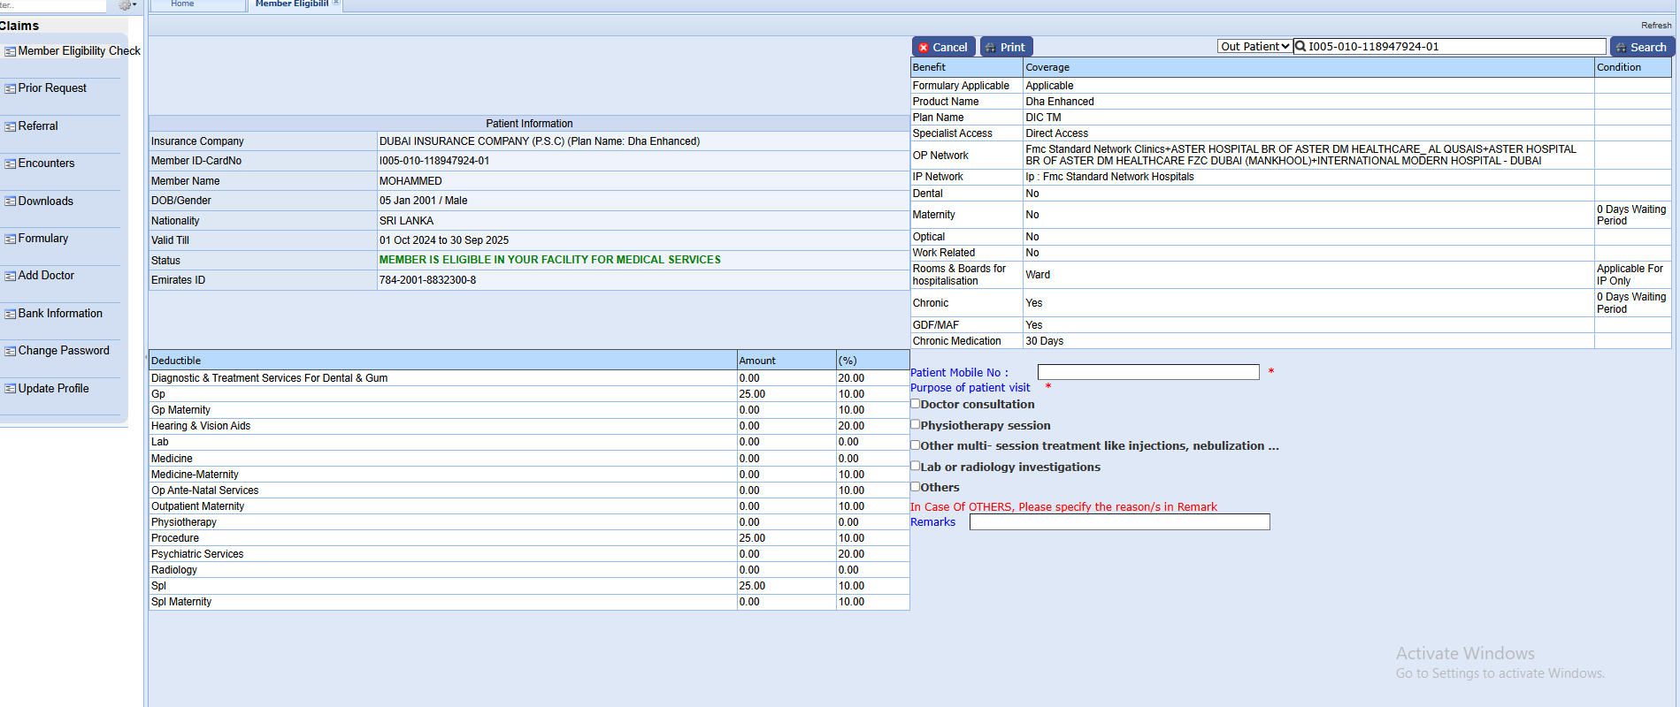Open the Out Patient dropdown
The height and width of the screenshot is (707, 1680).
tap(1254, 47)
